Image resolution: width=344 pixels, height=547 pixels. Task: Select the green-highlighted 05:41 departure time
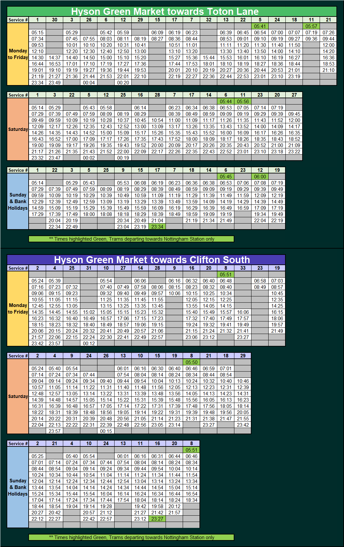pos(260,26)
